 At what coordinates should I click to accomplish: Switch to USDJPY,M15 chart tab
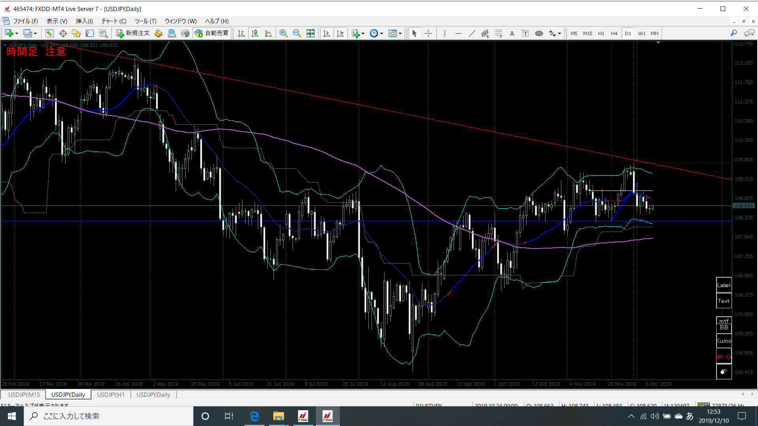pos(24,394)
